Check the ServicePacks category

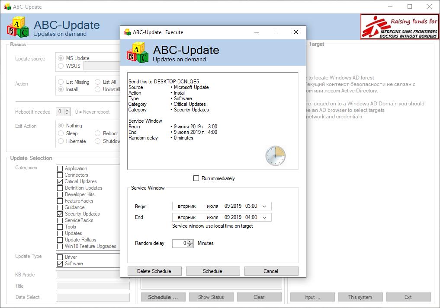click(x=60, y=220)
